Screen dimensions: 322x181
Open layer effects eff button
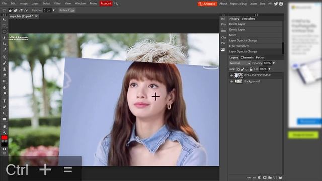[x=254, y=177]
